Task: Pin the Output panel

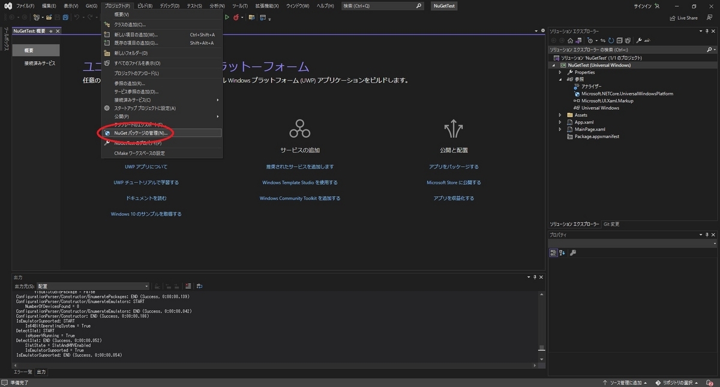Action: point(536,277)
